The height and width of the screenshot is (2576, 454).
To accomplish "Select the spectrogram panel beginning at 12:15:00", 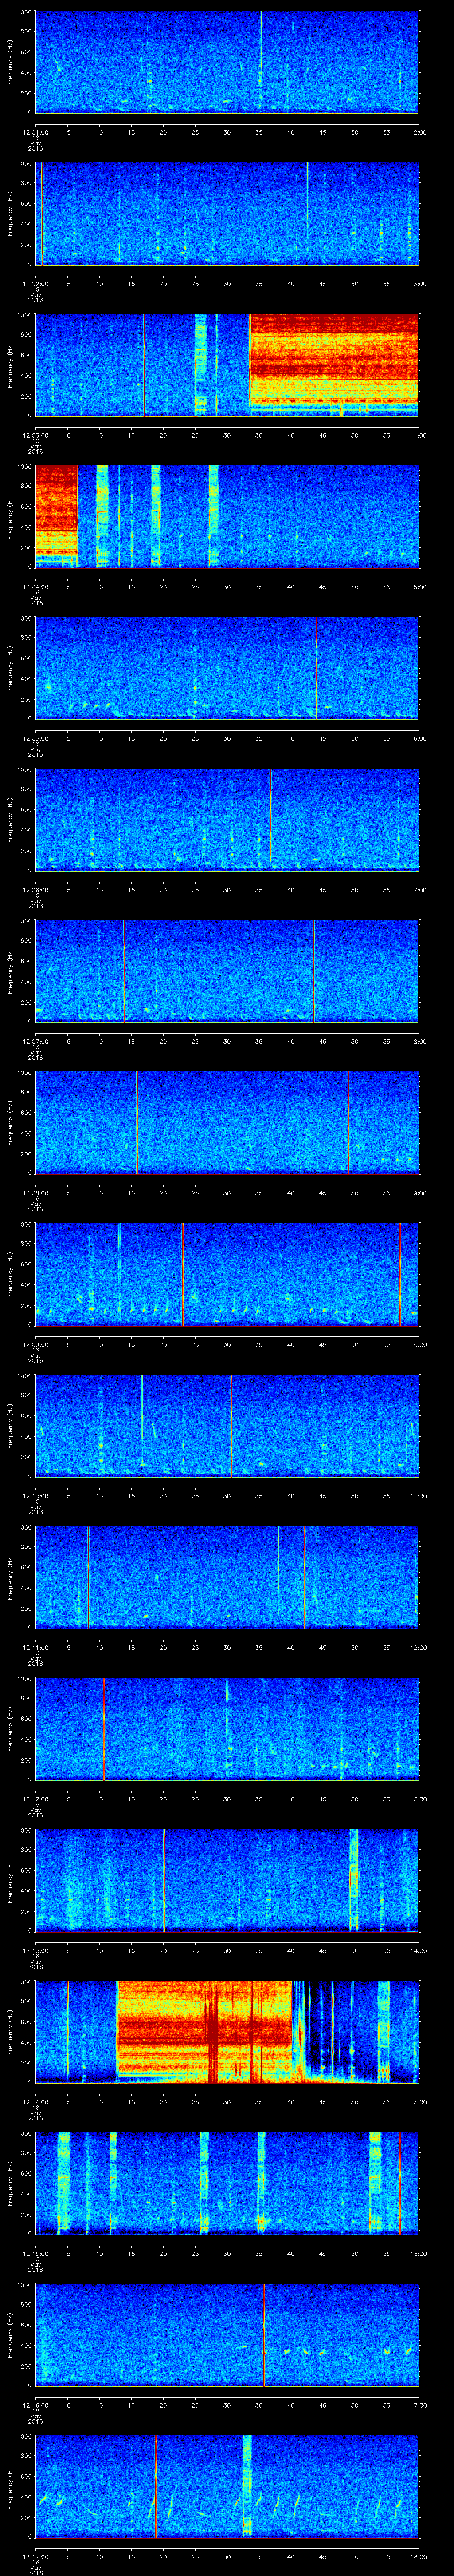I will [x=227, y=2183].
